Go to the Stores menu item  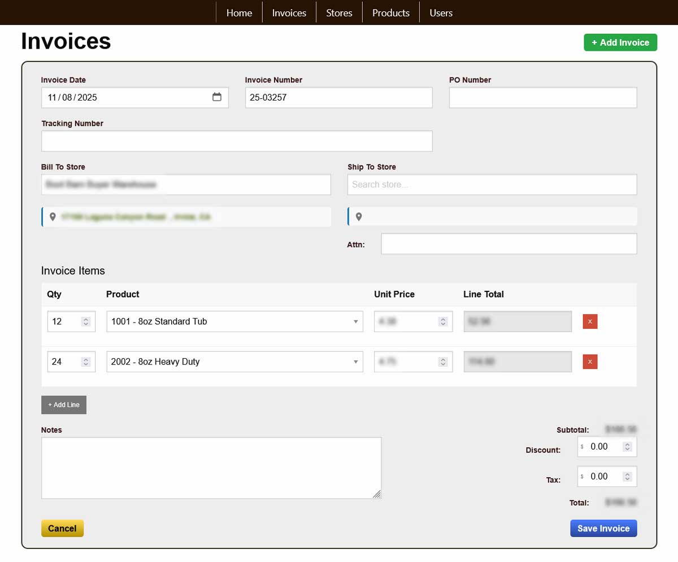tap(339, 12)
